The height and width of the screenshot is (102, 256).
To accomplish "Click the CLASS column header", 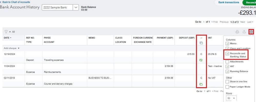I will (x=119, y=38).
